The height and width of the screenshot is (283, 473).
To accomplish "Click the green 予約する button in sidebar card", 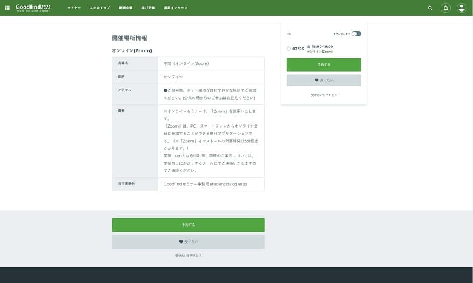I will click(324, 64).
